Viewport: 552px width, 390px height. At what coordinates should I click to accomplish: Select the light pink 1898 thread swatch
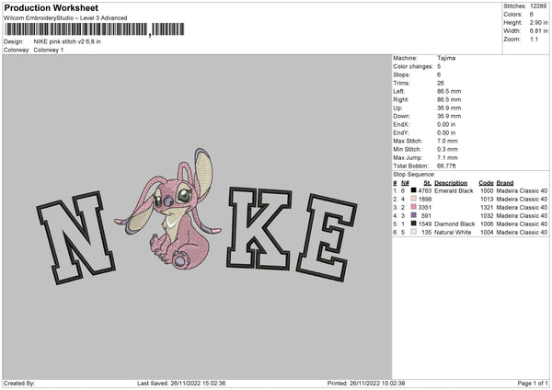(x=415, y=199)
